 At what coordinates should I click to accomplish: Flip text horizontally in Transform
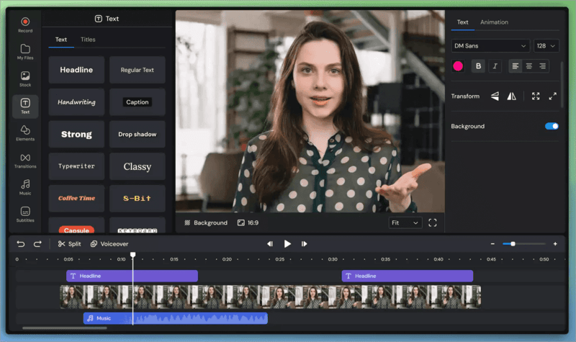[511, 96]
